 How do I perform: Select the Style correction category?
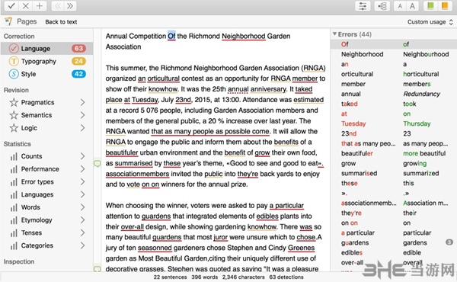[x=46, y=74]
